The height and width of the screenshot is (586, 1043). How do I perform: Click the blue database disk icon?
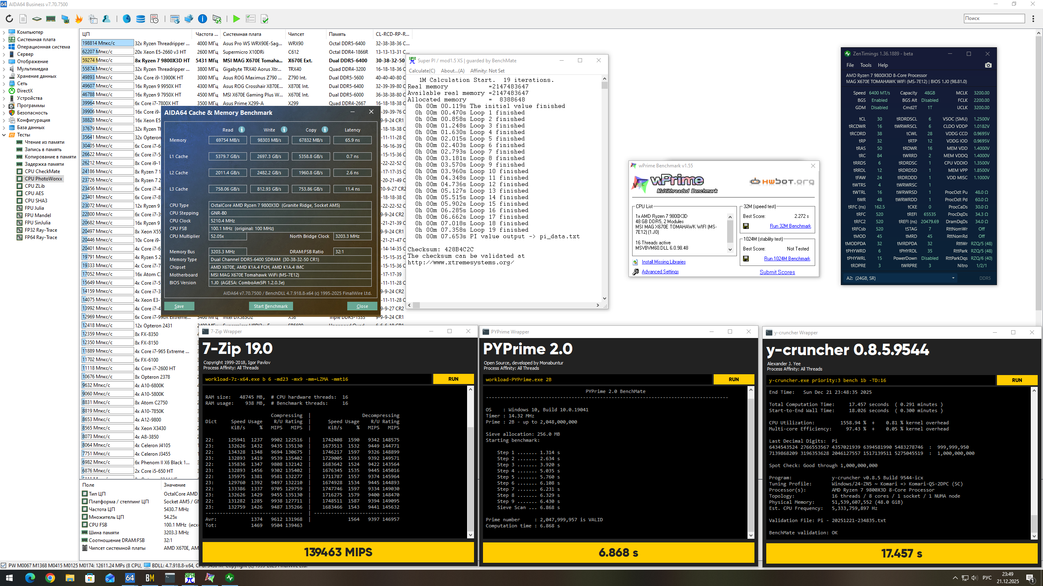(x=141, y=19)
